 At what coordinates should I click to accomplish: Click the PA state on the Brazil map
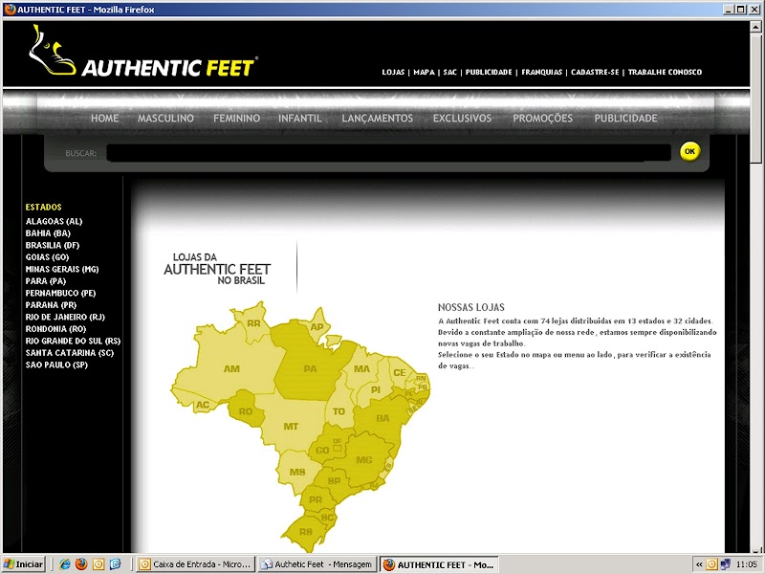310,369
